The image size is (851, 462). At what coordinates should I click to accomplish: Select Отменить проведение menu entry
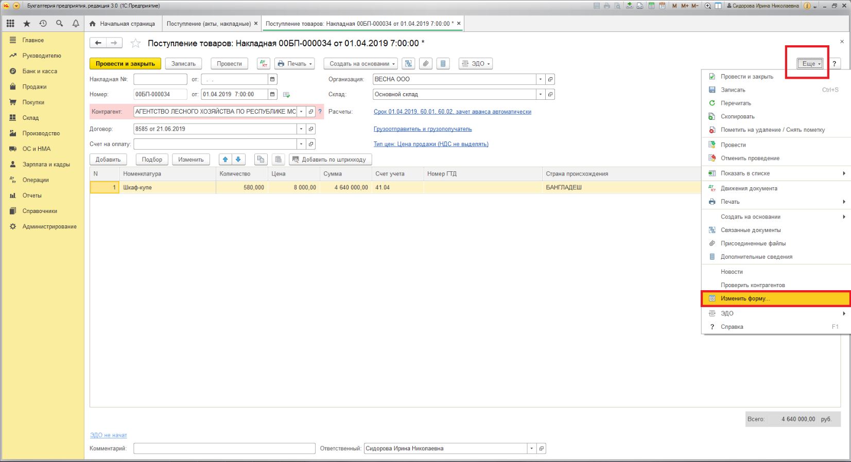(x=776, y=158)
